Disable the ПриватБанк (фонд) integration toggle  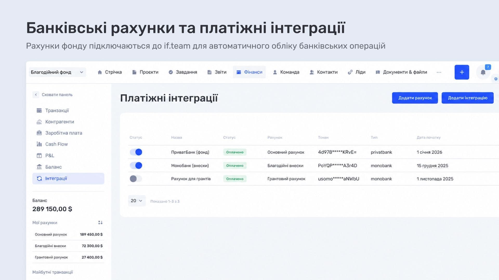point(136,152)
